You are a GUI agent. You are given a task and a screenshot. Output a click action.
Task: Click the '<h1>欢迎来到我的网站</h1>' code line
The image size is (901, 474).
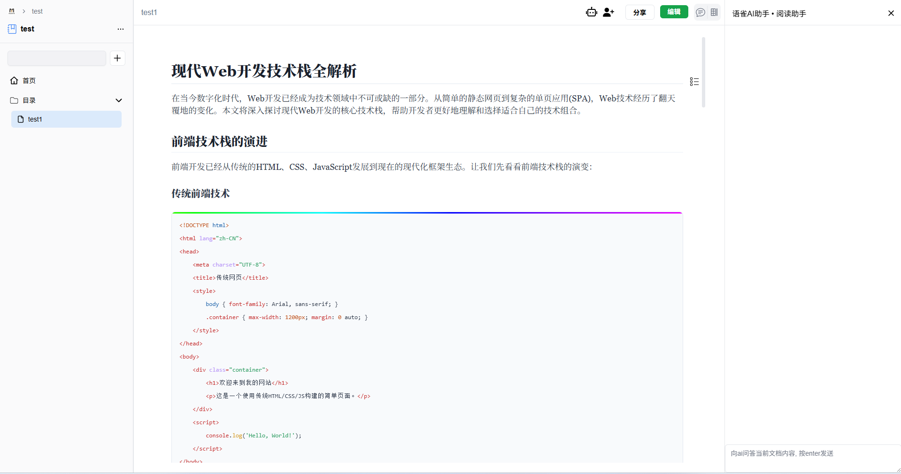pyautogui.click(x=247, y=383)
